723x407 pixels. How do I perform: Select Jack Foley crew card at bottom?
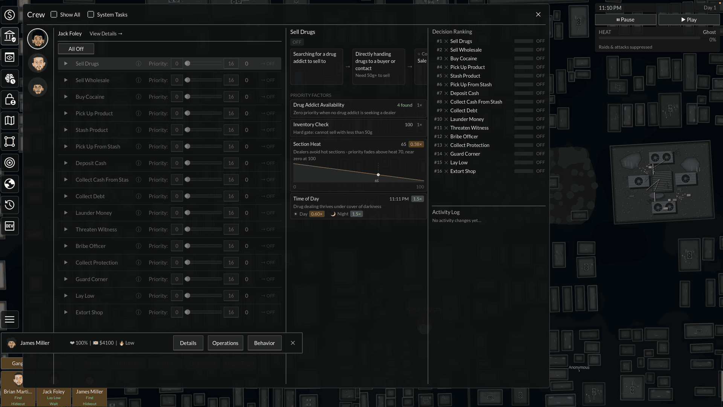53,397
